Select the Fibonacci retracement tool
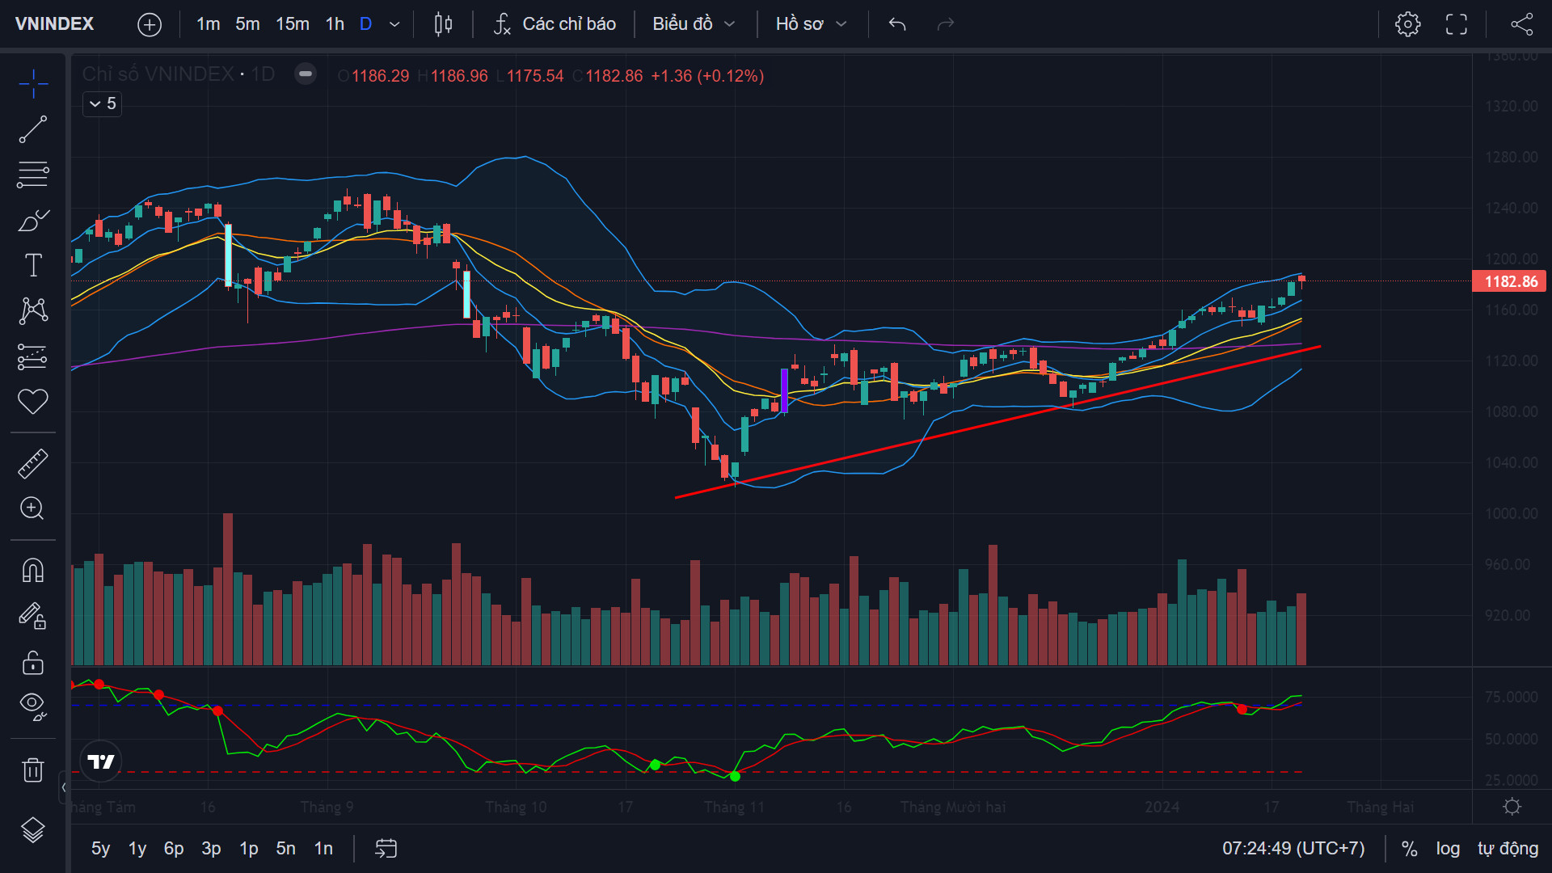 33,175
